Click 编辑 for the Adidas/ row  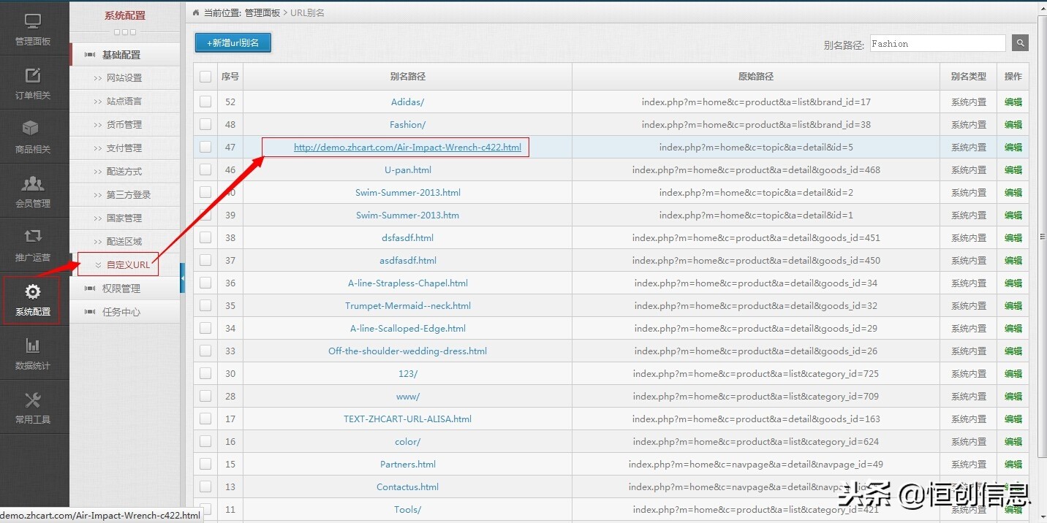coord(1013,102)
